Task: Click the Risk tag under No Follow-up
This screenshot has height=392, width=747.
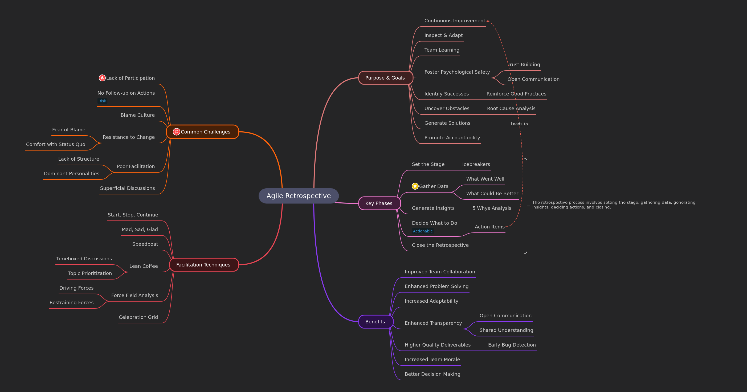Action: click(x=102, y=101)
